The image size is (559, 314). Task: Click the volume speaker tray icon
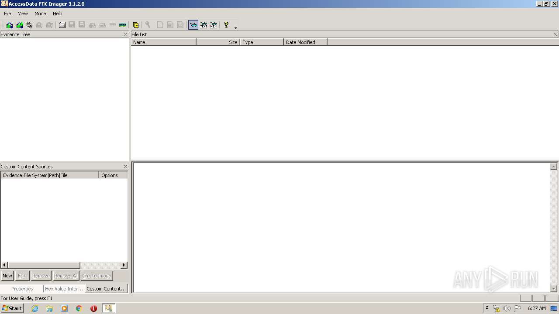point(507,308)
